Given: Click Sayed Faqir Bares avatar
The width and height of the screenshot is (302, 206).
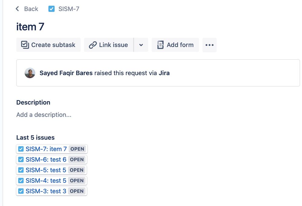Looking at the screenshot, I should [30, 73].
